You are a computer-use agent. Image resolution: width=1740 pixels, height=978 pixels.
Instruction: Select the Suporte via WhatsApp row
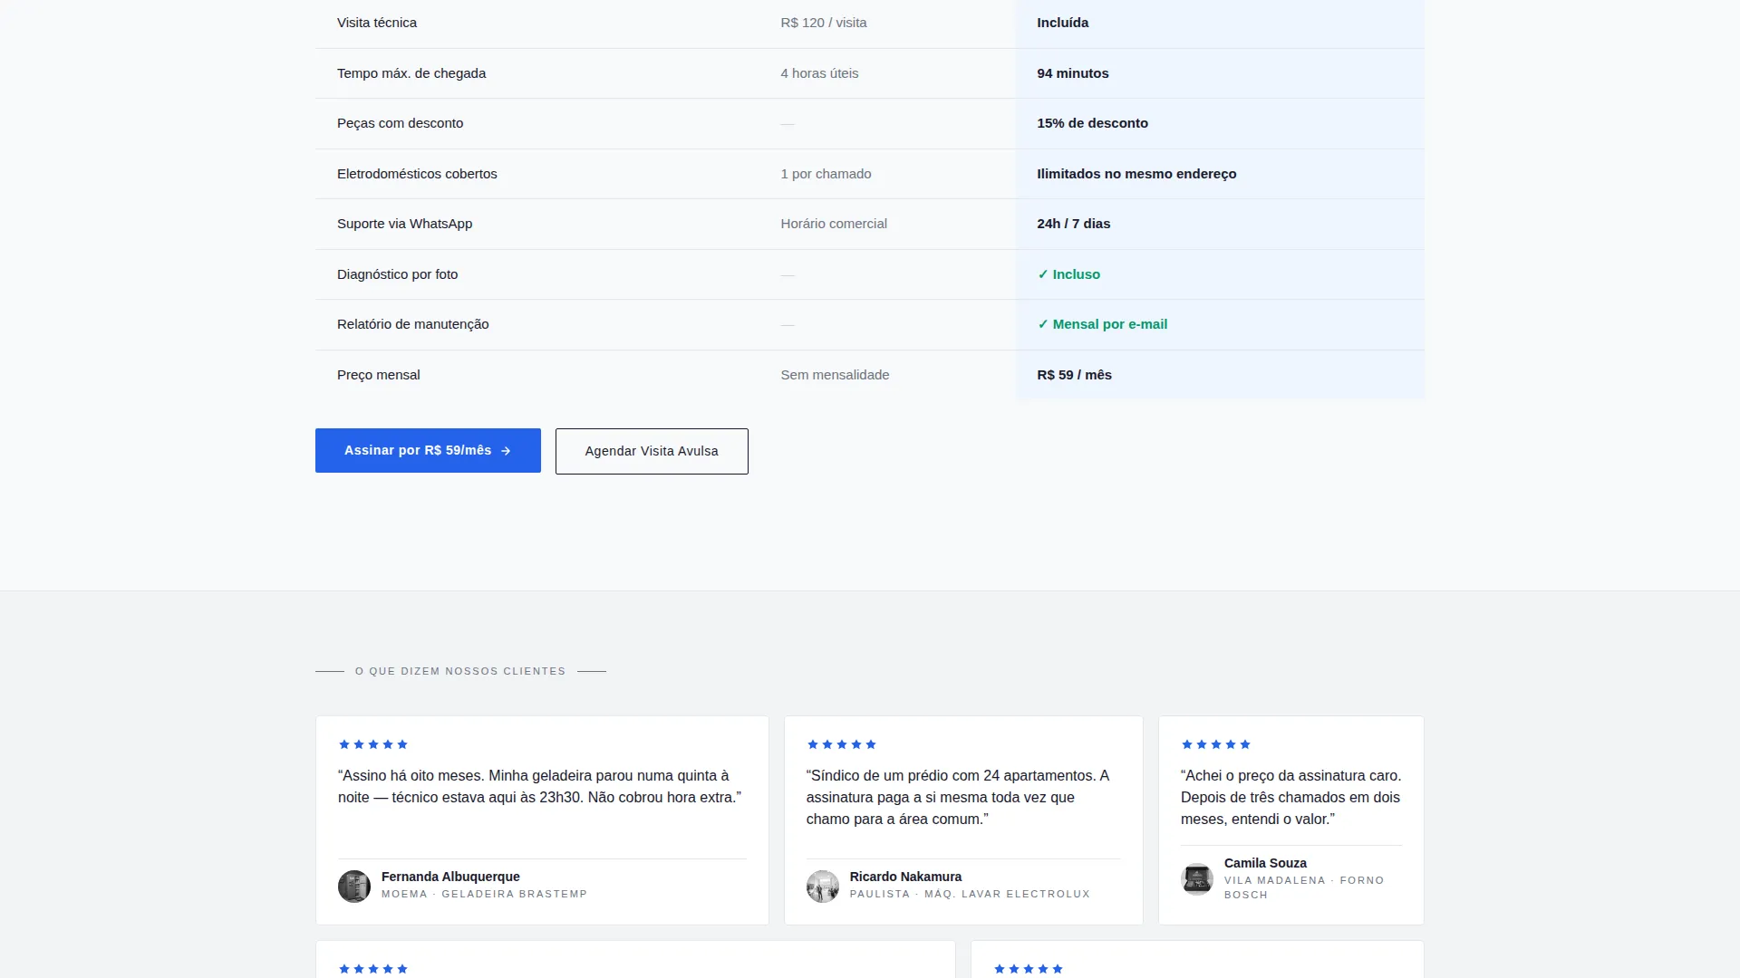click(870, 224)
